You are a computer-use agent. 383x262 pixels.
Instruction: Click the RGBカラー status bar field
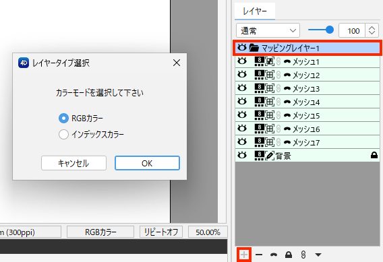point(100,232)
